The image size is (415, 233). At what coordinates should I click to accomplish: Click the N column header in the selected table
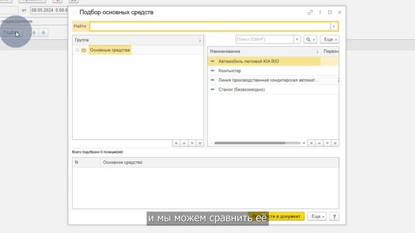pos(86,162)
